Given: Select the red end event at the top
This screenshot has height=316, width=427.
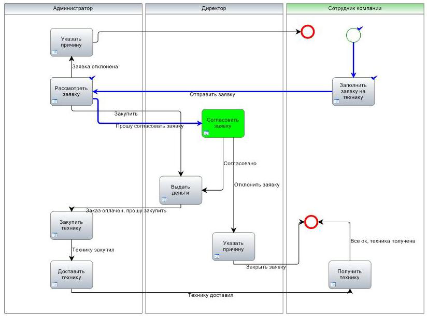Looking at the screenshot, I should coord(308,32).
